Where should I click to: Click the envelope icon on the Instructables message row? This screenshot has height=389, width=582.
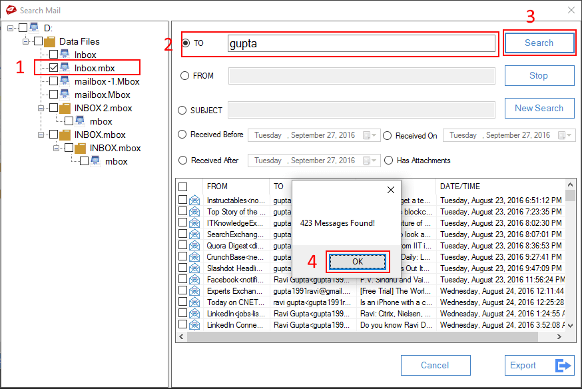pos(194,200)
